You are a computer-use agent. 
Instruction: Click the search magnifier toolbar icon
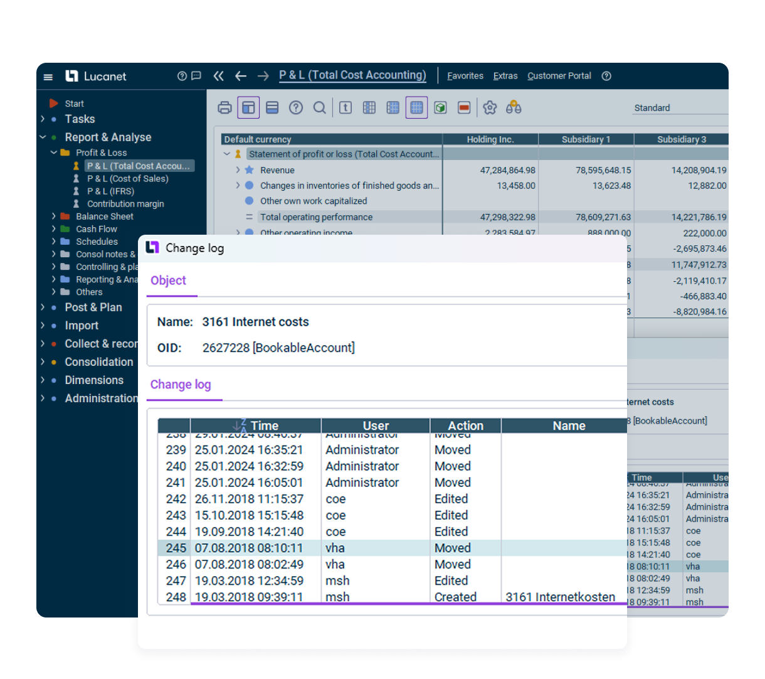point(320,108)
